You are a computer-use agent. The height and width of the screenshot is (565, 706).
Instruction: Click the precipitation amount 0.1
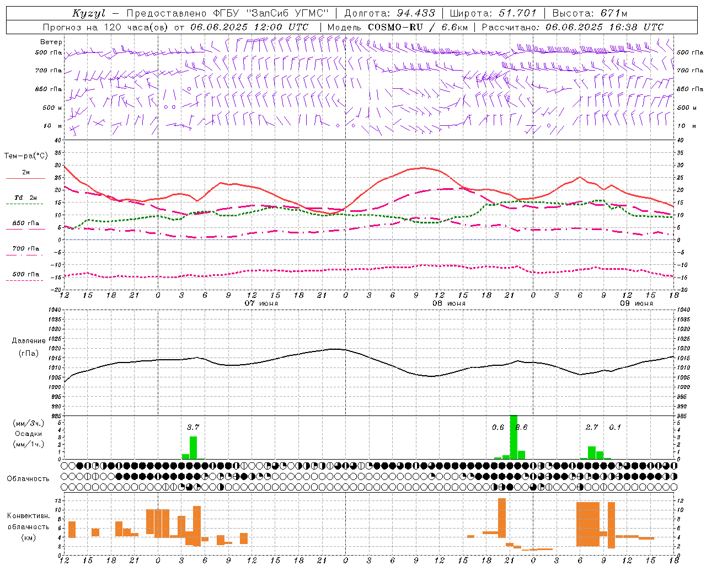[x=615, y=427]
